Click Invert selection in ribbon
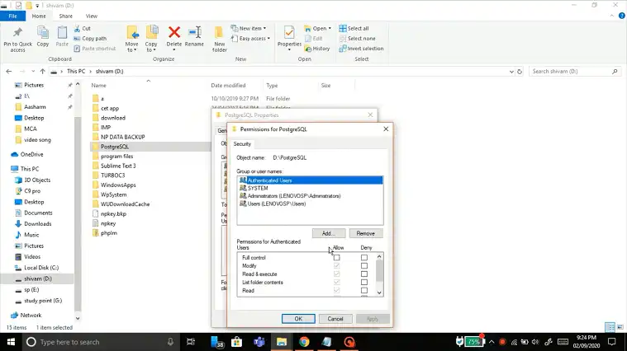Viewport: 627px width, 351px height. pos(361,49)
